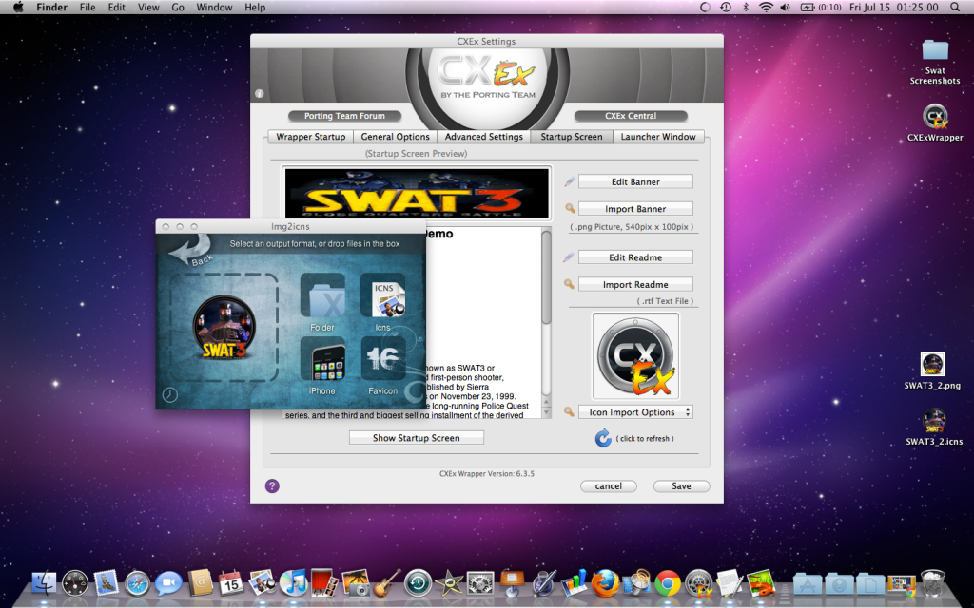Select the Swat Screenshots folder on desktop
The image size is (974, 608).
[935, 61]
